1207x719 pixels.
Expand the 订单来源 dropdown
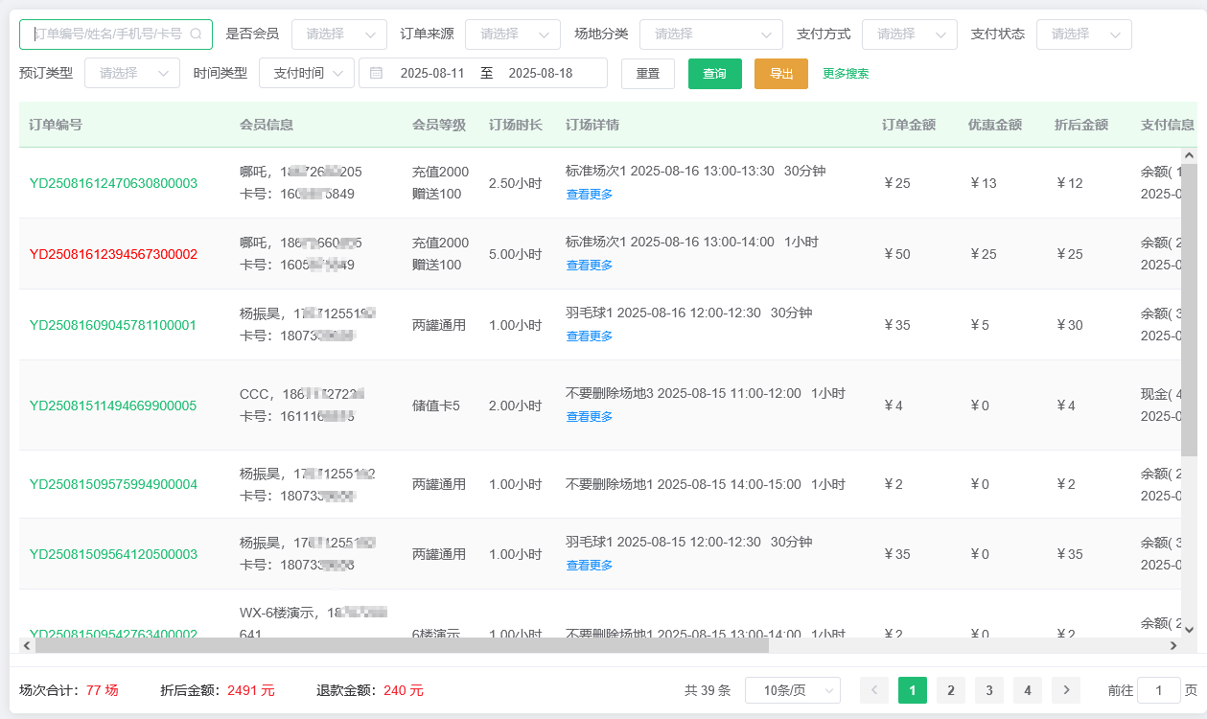[512, 35]
